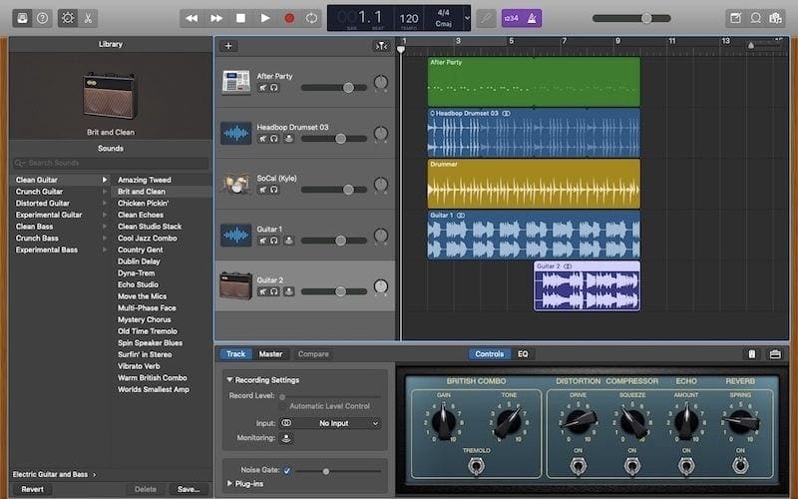The image size is (798, 499).
Task: Collapse the Recording Settings disclosure triangle
Action: tap(229, 380)
